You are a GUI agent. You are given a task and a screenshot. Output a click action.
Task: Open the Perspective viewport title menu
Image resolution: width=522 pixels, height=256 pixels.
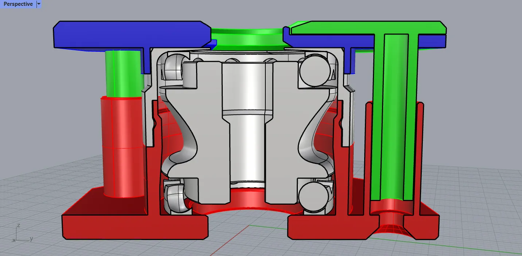click(18, 4)
